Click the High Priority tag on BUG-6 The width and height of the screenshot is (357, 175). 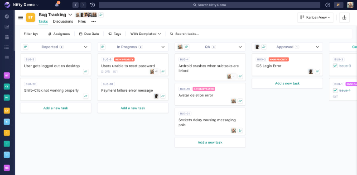124,60
